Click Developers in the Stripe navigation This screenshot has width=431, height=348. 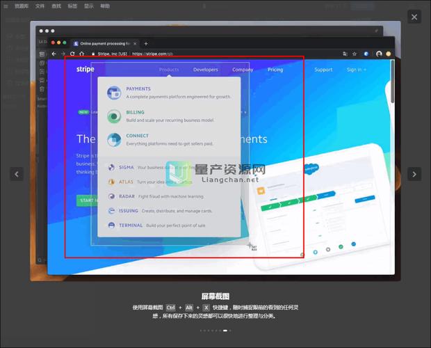(206, 70)
